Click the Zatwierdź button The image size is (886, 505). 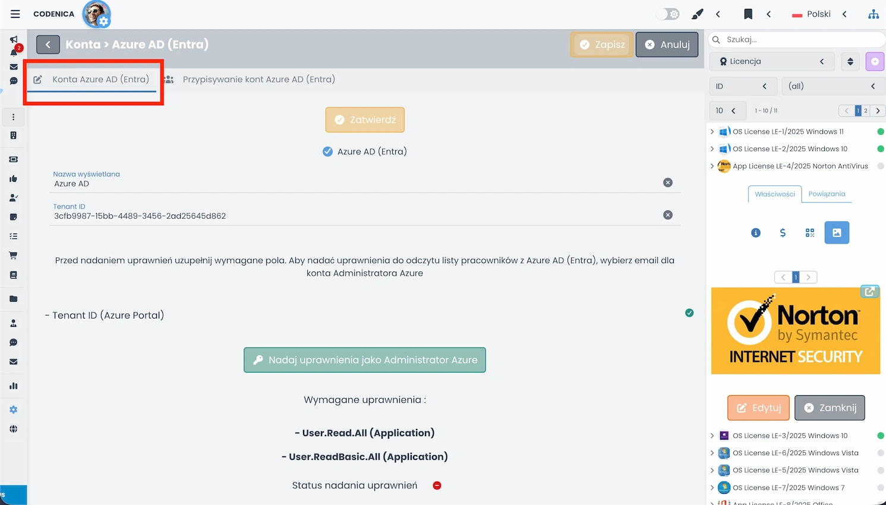click(364, 119)
